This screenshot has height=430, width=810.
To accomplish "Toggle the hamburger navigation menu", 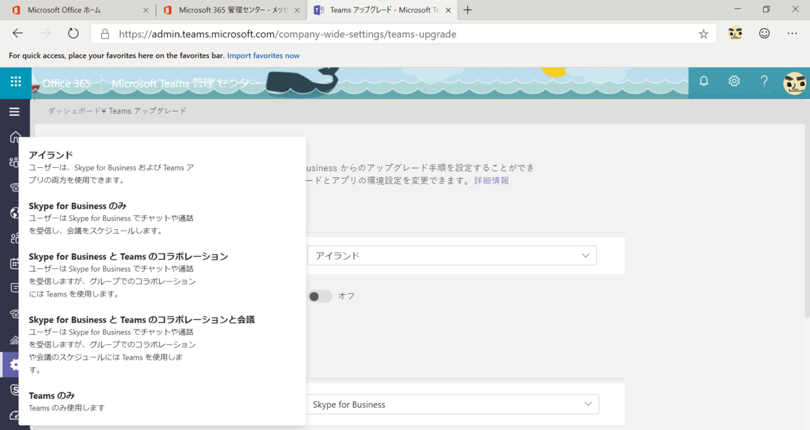I will coord(14,112).
